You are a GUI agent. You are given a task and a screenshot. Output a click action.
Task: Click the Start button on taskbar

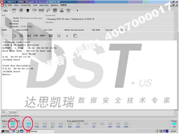pyautogui.click(x=5, y=131)
